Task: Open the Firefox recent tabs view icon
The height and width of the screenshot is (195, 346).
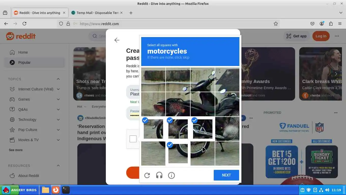Action: click(5, 13)
